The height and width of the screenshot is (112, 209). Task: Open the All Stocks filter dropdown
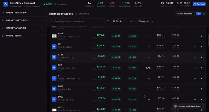[119, 21]
